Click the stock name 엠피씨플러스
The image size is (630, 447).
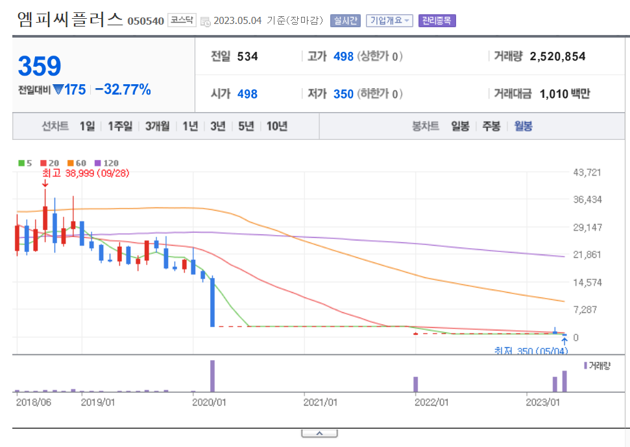(x=69, y=19)
